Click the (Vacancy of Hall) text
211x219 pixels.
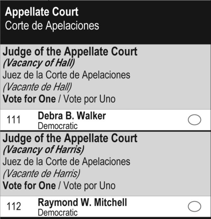38,63
